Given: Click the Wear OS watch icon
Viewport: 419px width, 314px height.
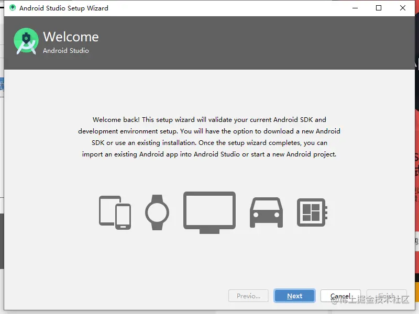Looking at the screenshot, I should tap(157, 212).
